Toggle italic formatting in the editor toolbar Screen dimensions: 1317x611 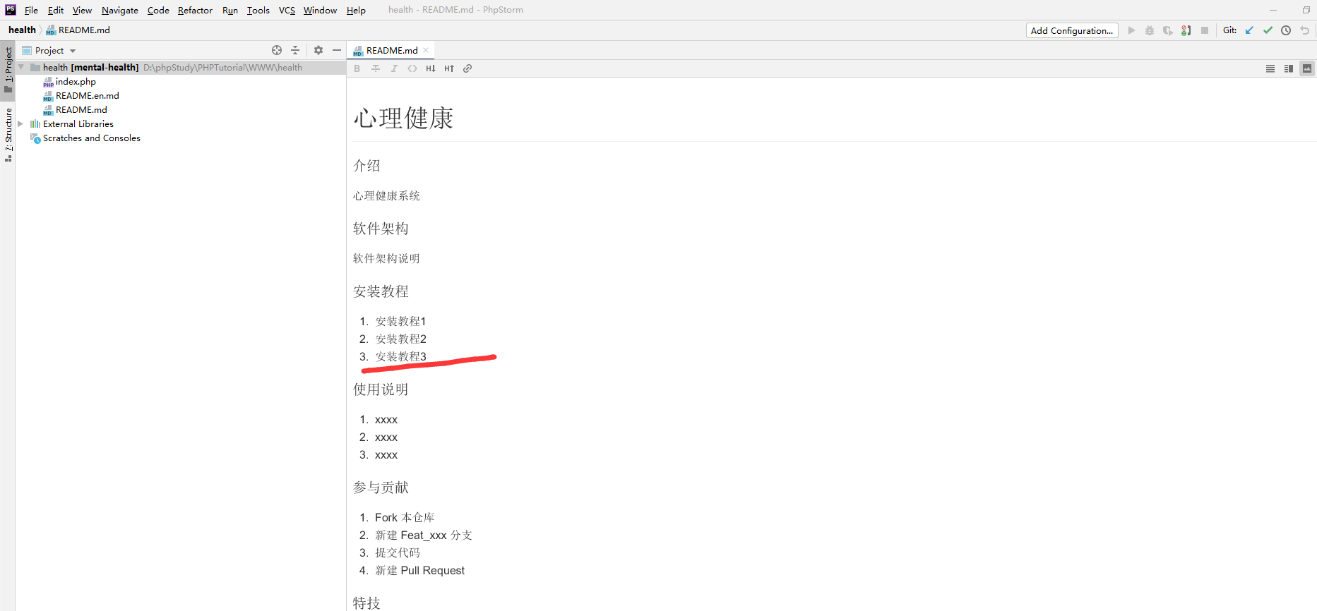click(x=394, y=68)
